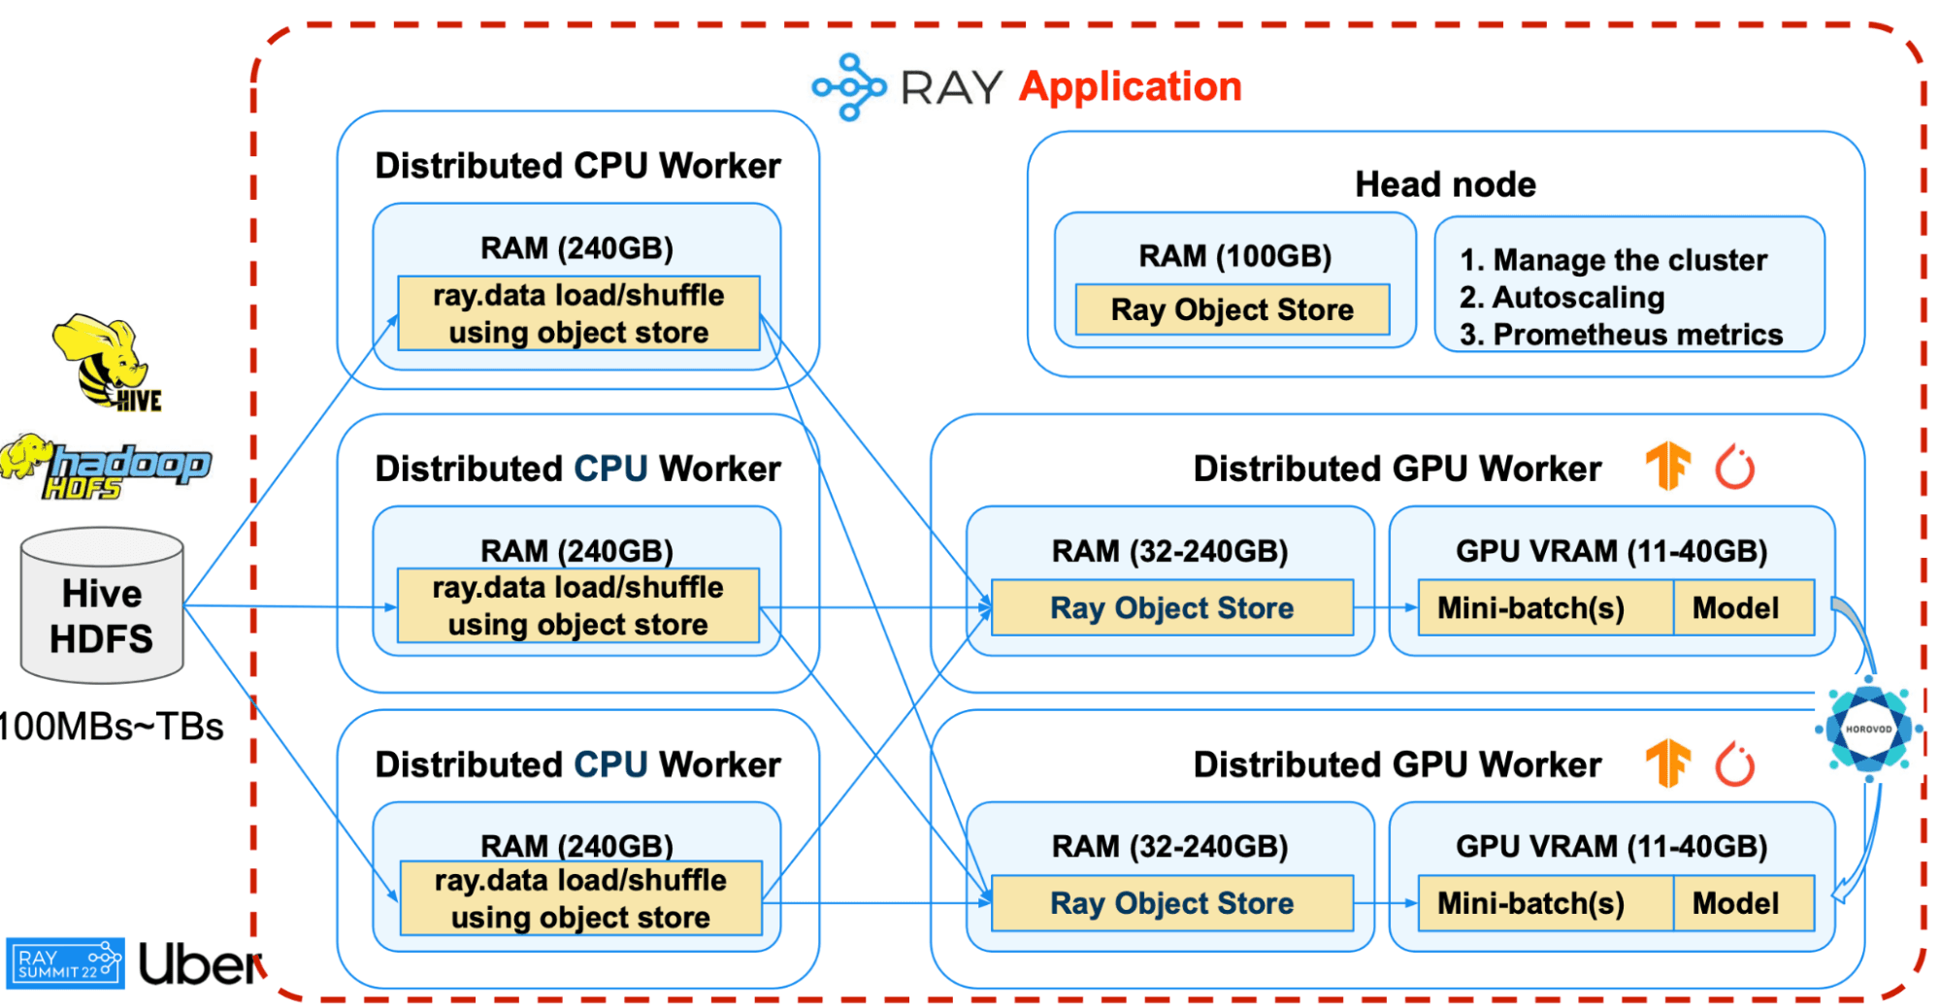Click TensorFlow icon in lower GPU Worker

[1668, 763]
